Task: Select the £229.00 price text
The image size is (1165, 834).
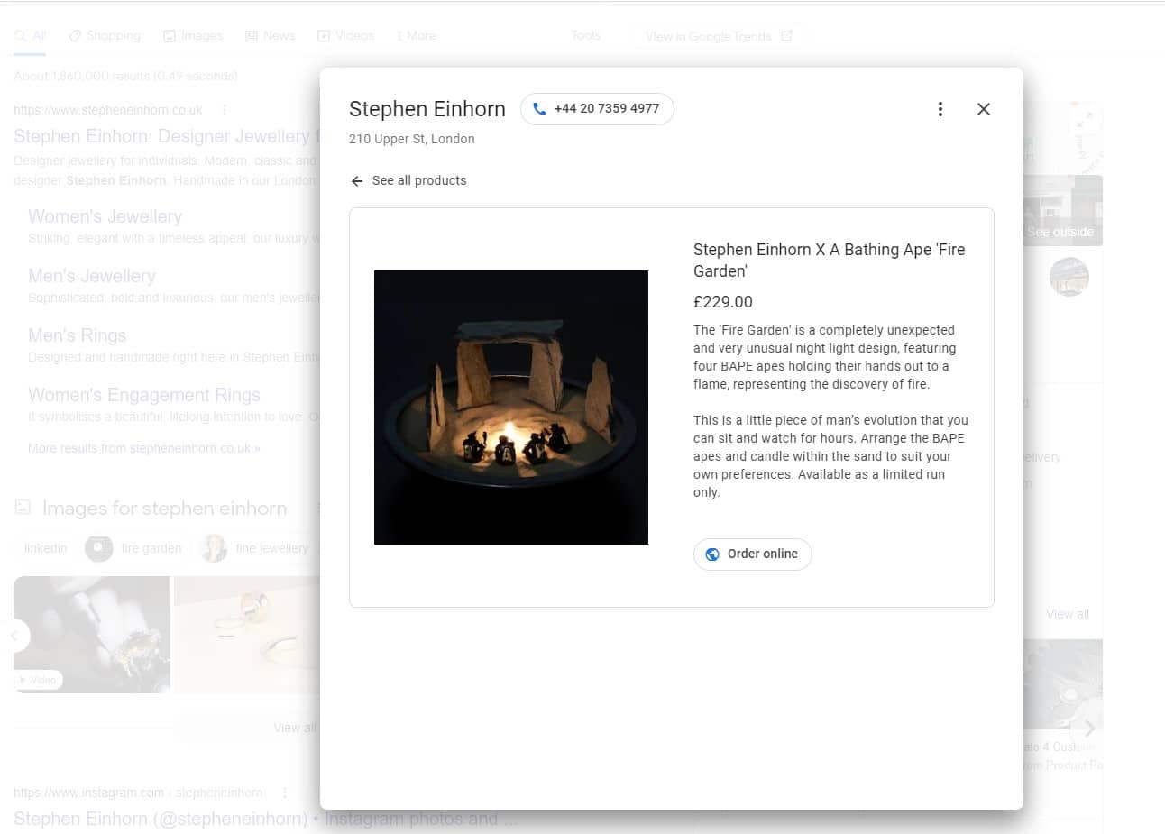Action: 723,302
